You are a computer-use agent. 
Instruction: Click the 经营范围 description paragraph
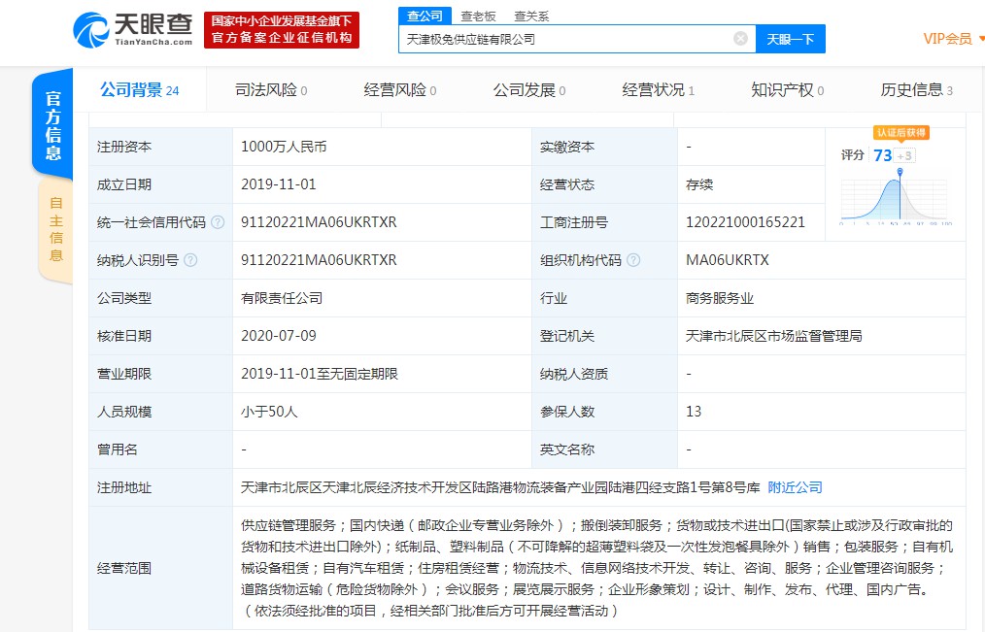point(596,568)
